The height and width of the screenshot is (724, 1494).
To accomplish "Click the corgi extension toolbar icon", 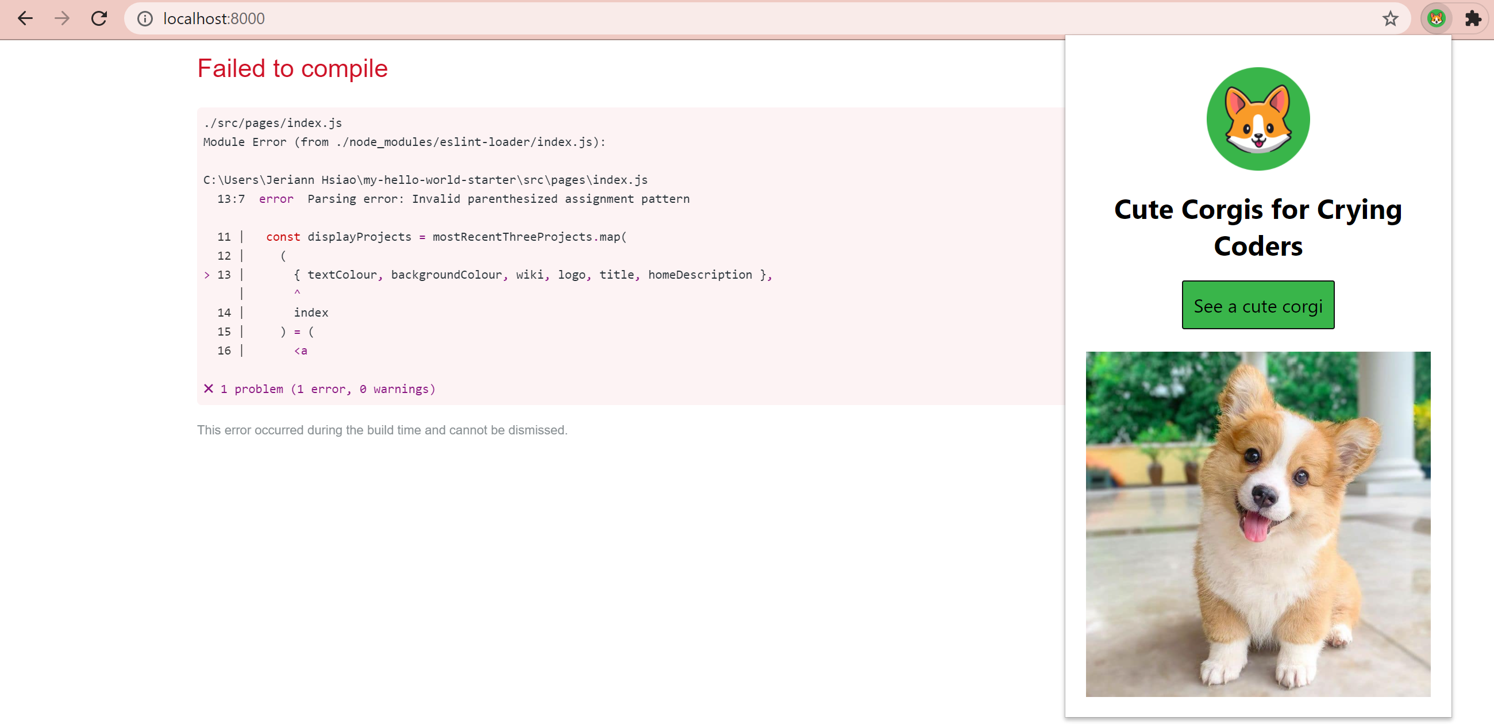I will tap(1435, 18).
